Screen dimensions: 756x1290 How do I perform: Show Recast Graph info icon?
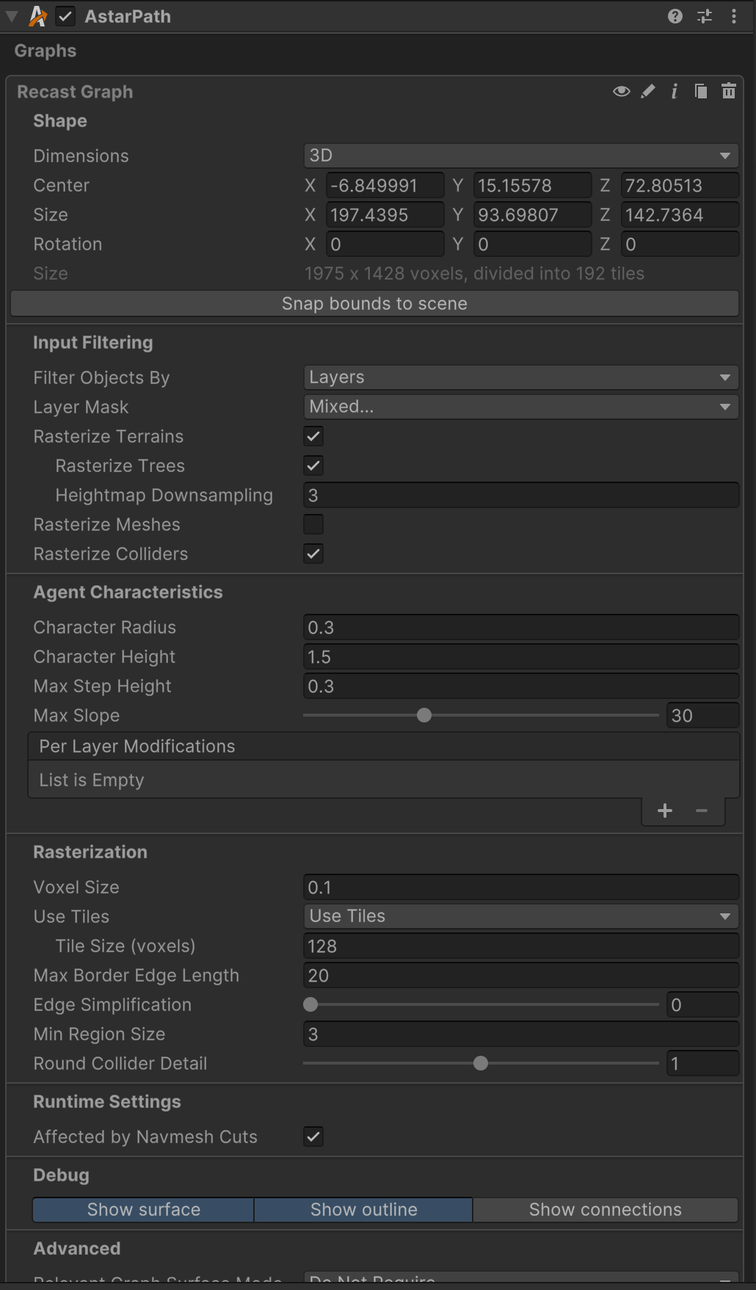(x=674, y=91)
